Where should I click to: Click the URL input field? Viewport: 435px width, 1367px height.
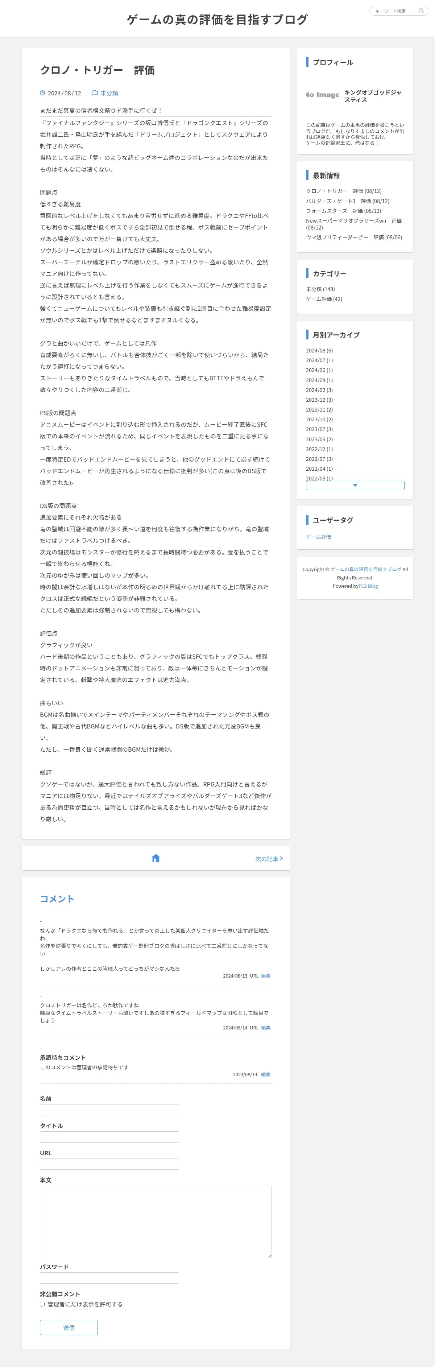(109, 1164)
